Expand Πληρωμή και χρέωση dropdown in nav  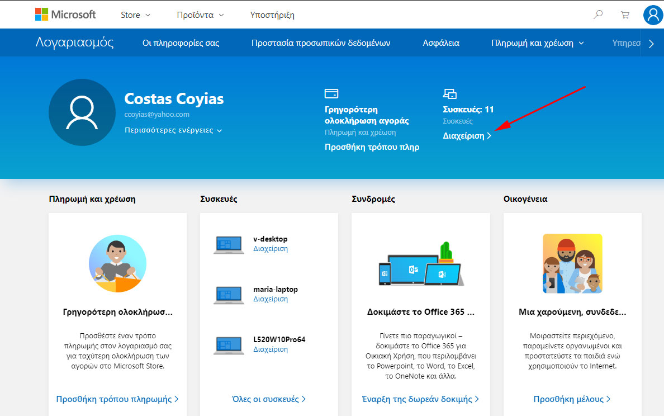click(537, 43)
